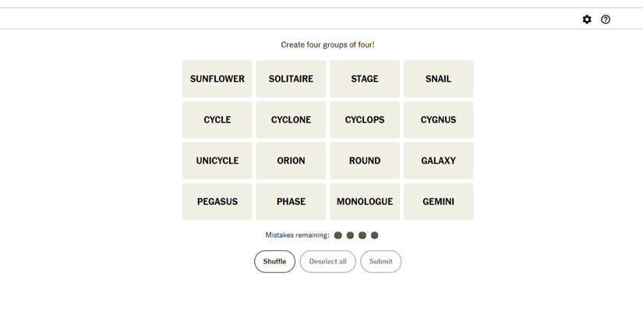Viewport: 643px width, 321px height.
Task: Open the settings gear icon
Action: (x=587, y=19)
